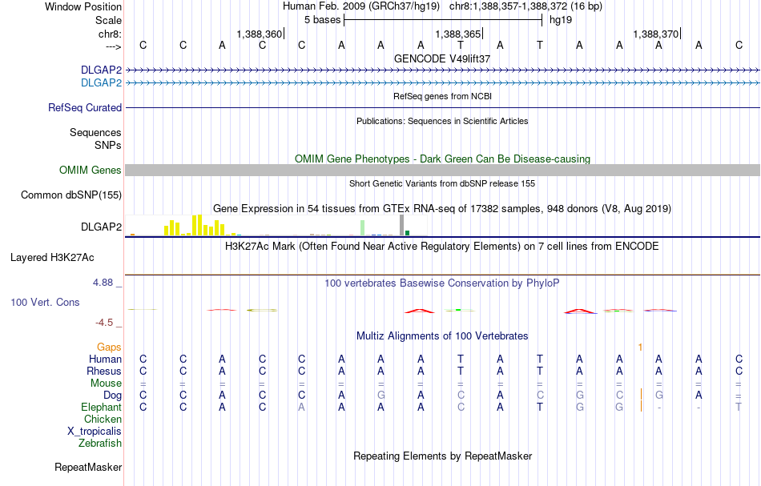Viewport: 761px width, 486px height.
Task: Click the dark-blue DLGAP2 transcript arrow line
Action: [442, 70]
